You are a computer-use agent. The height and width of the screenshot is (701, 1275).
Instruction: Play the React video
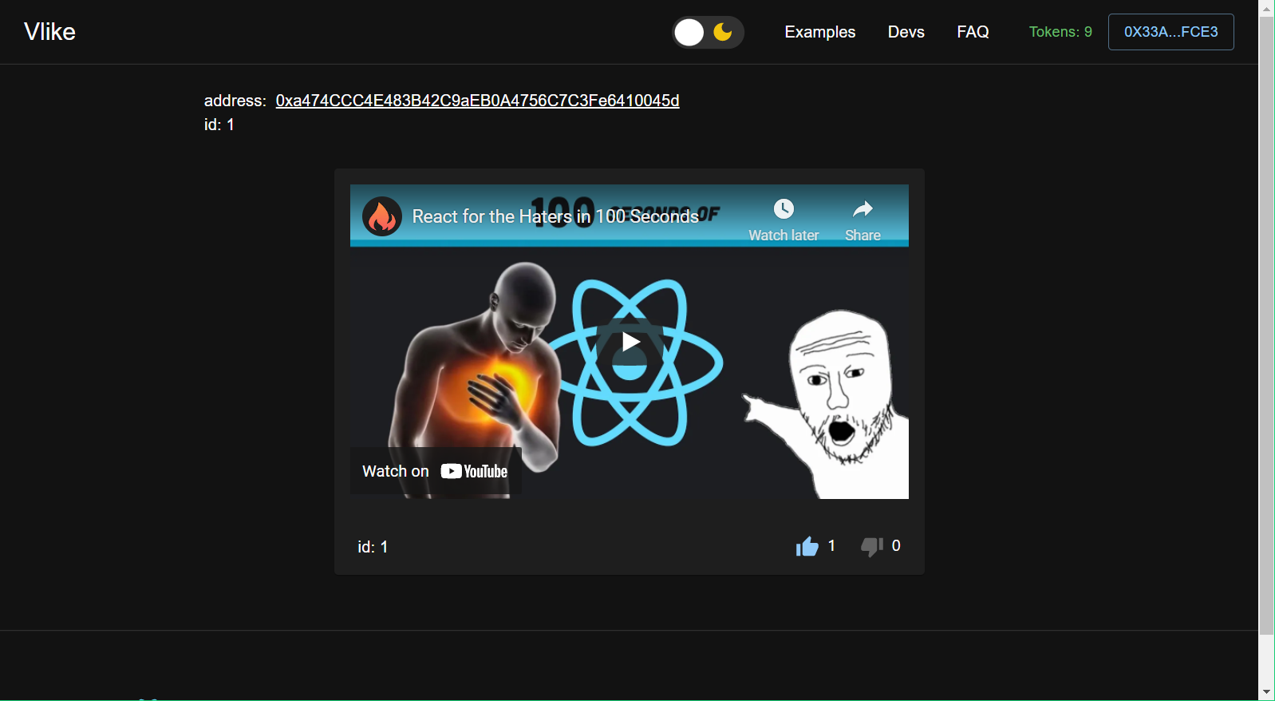tap(630, 342)
